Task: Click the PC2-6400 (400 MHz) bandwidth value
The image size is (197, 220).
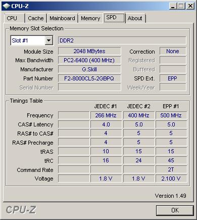Action: 89,60
